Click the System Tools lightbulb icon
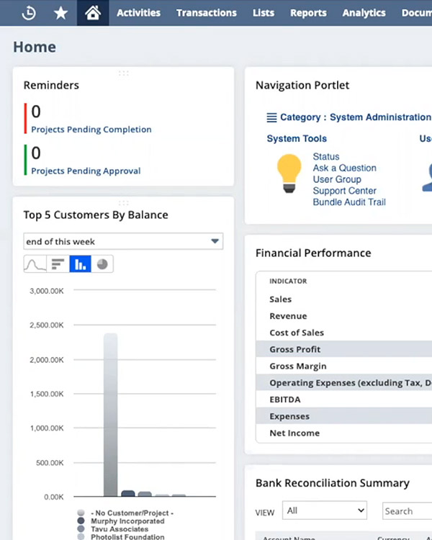Screen dimensions: 432x540 coord(289,174)
